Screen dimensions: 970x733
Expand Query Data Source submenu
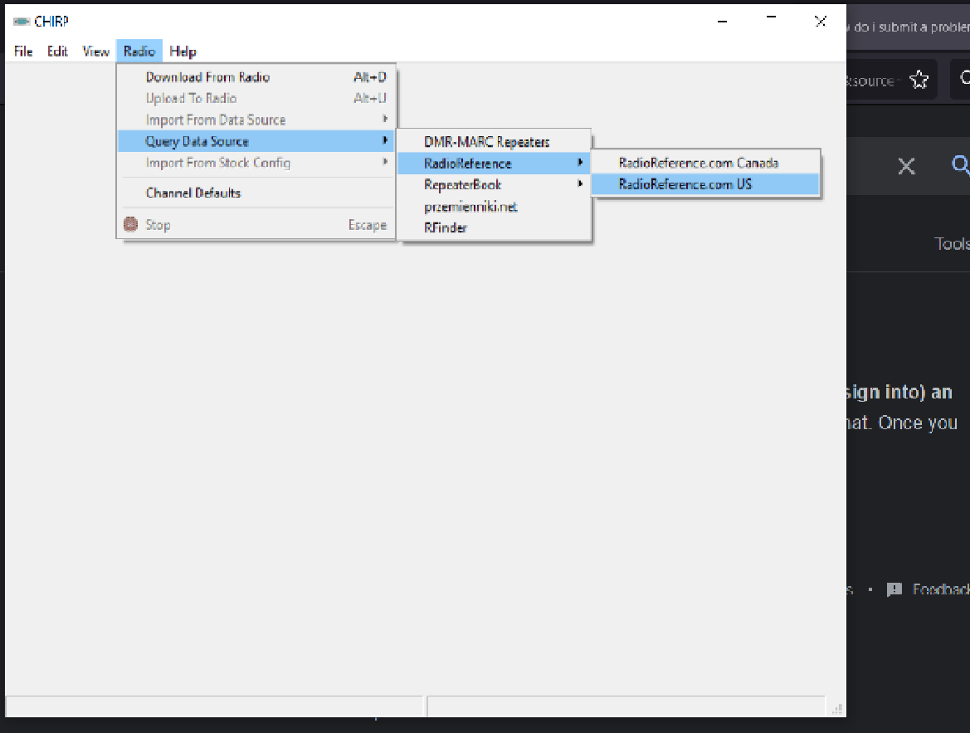click(x=256, y=141)
